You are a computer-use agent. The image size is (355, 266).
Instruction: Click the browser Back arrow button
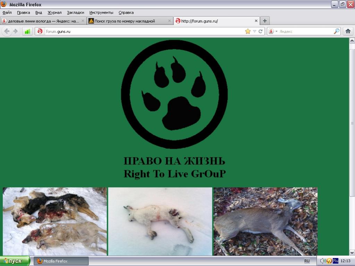[x=7, y=31]
